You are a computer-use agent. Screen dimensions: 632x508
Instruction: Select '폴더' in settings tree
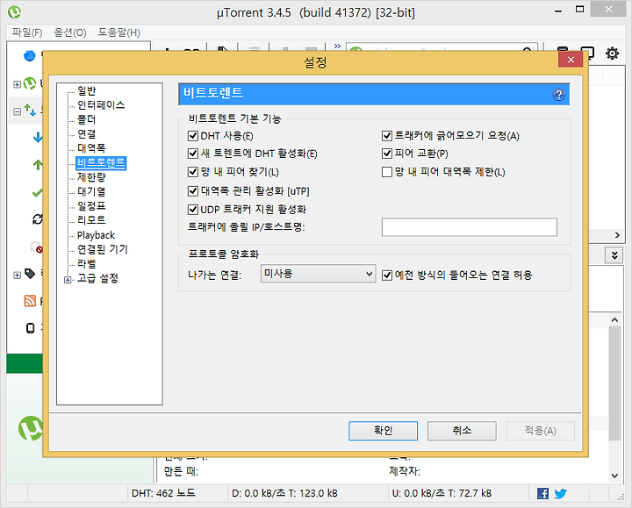coord(86,119)
